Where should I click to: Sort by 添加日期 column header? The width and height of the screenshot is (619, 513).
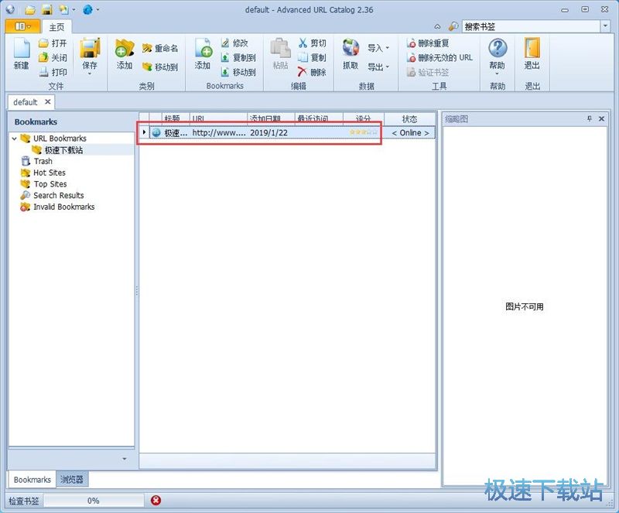(271, 119)
